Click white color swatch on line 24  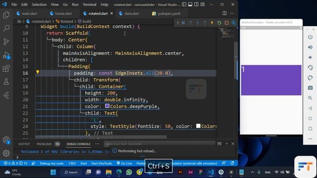pyautogui.click(x=198, y=126)
